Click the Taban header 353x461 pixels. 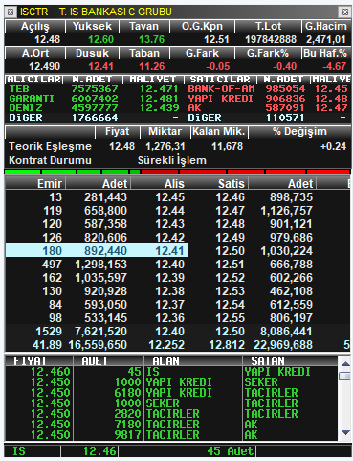pos(143,54)
